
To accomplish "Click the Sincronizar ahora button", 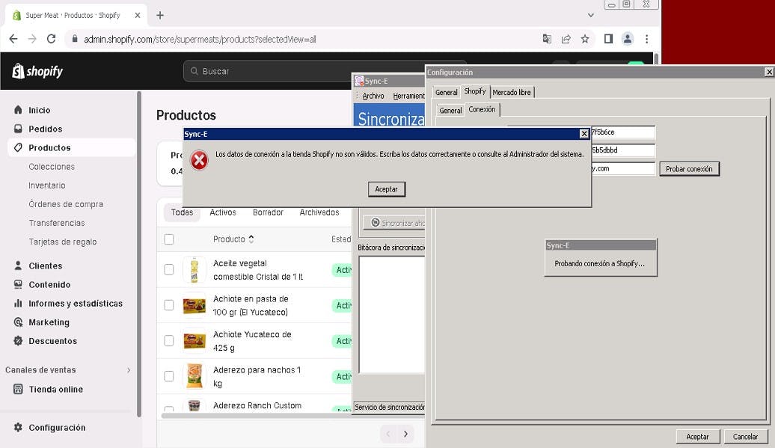I will (395, 223).
